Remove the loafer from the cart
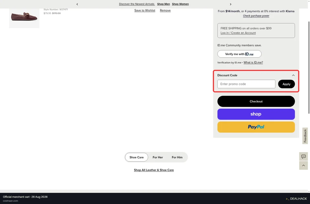Viewport: 310px width, 204px height. (x=165, y=10)
